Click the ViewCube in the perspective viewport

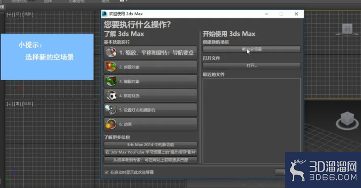click(x=347, y=120)
